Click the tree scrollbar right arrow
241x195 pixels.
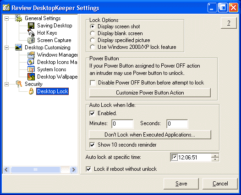tap(73, 169)
